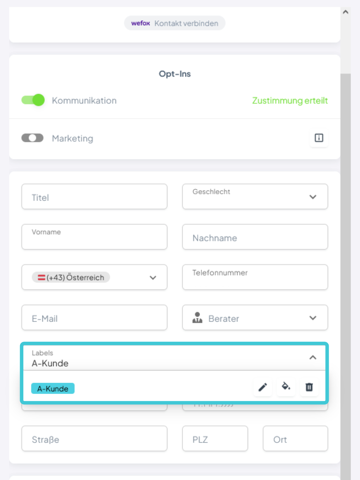The width and height of the screenshot is (360, 480).
Task: Open Marketing opt-in info icon
Action: [x=319, y=138]
